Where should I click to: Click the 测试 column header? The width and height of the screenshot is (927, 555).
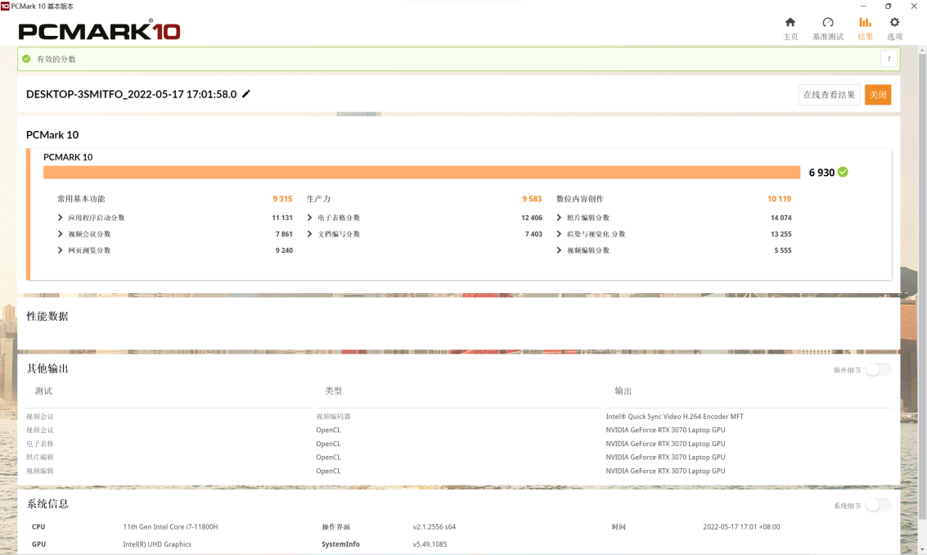[43, 391]
